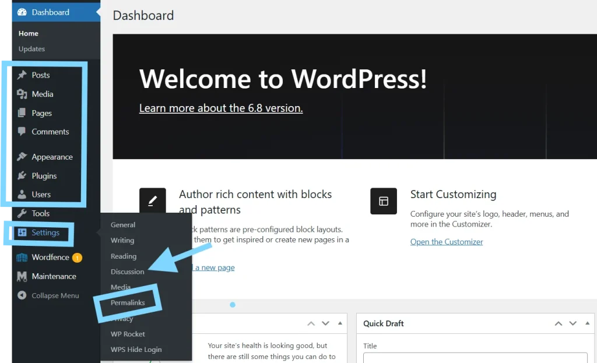Image resolution: width=597 pixels, height=363 pixels.
Task: Open WP Rocket settings submenu item
Action: 128,334
